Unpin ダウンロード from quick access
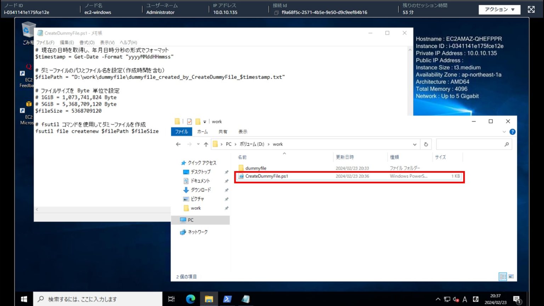Image resolution: width=544 pixels, height=306 pixels. [227, 190]
